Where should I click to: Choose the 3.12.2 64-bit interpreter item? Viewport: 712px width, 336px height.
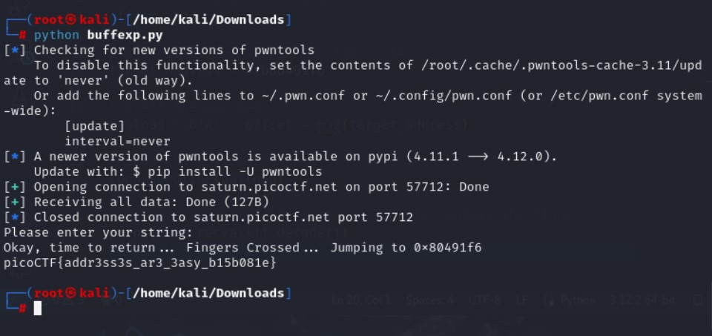pos(642,300)
